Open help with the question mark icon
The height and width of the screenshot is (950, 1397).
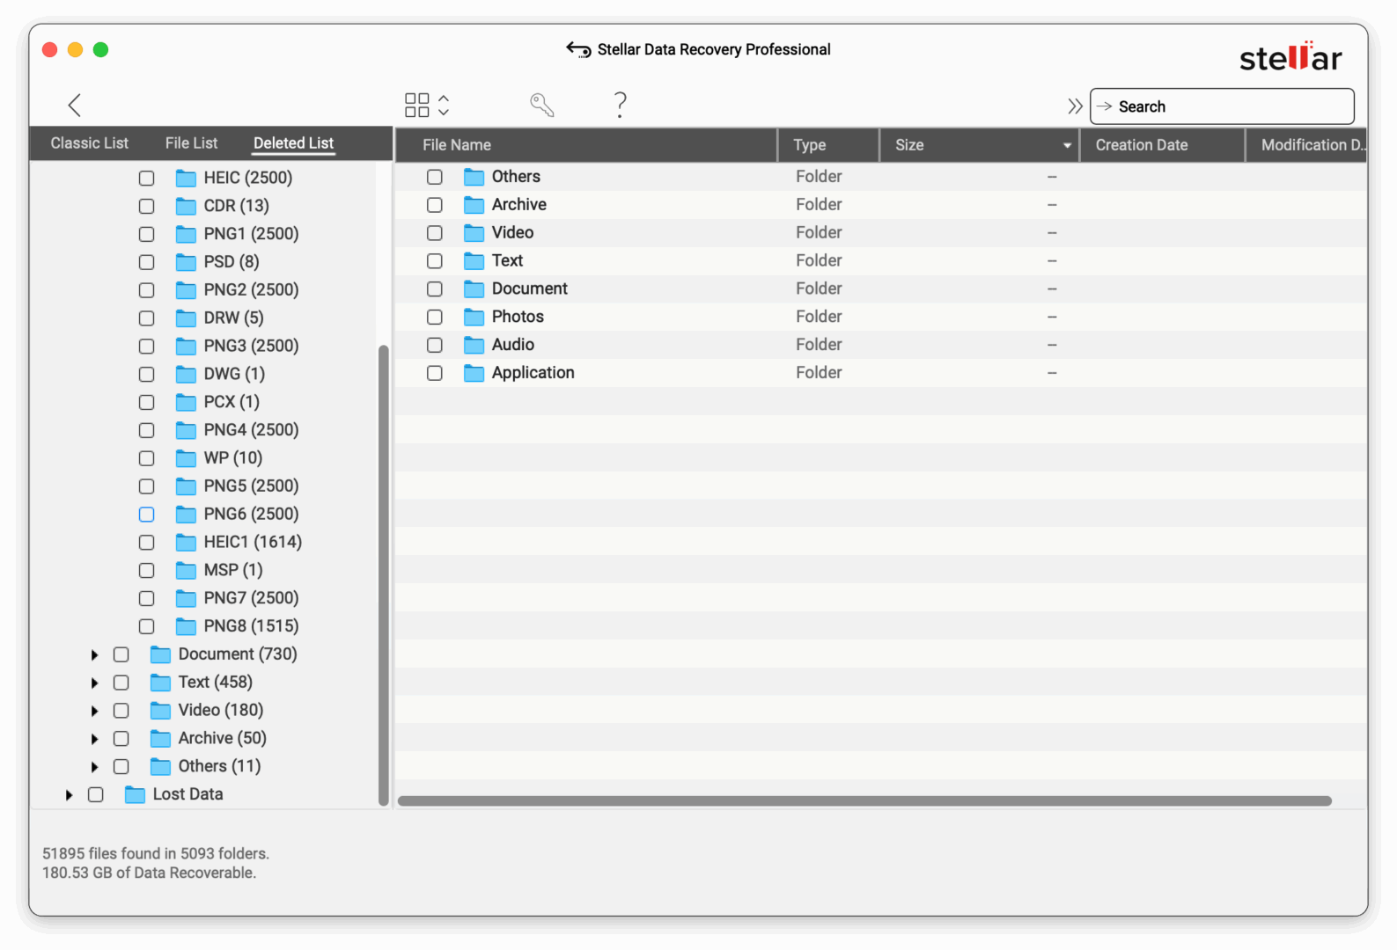point(621,106)
